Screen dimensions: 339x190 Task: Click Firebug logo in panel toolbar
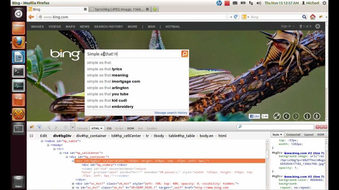(32, 127)
